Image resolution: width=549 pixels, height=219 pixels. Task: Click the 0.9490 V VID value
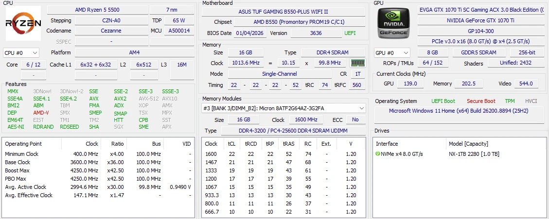tap(180, 187)
